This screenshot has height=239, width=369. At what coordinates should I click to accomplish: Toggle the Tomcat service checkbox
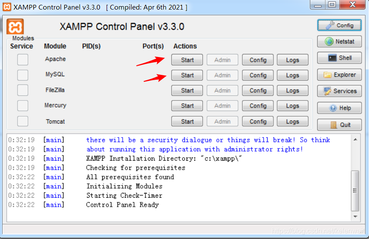[23, 121]
